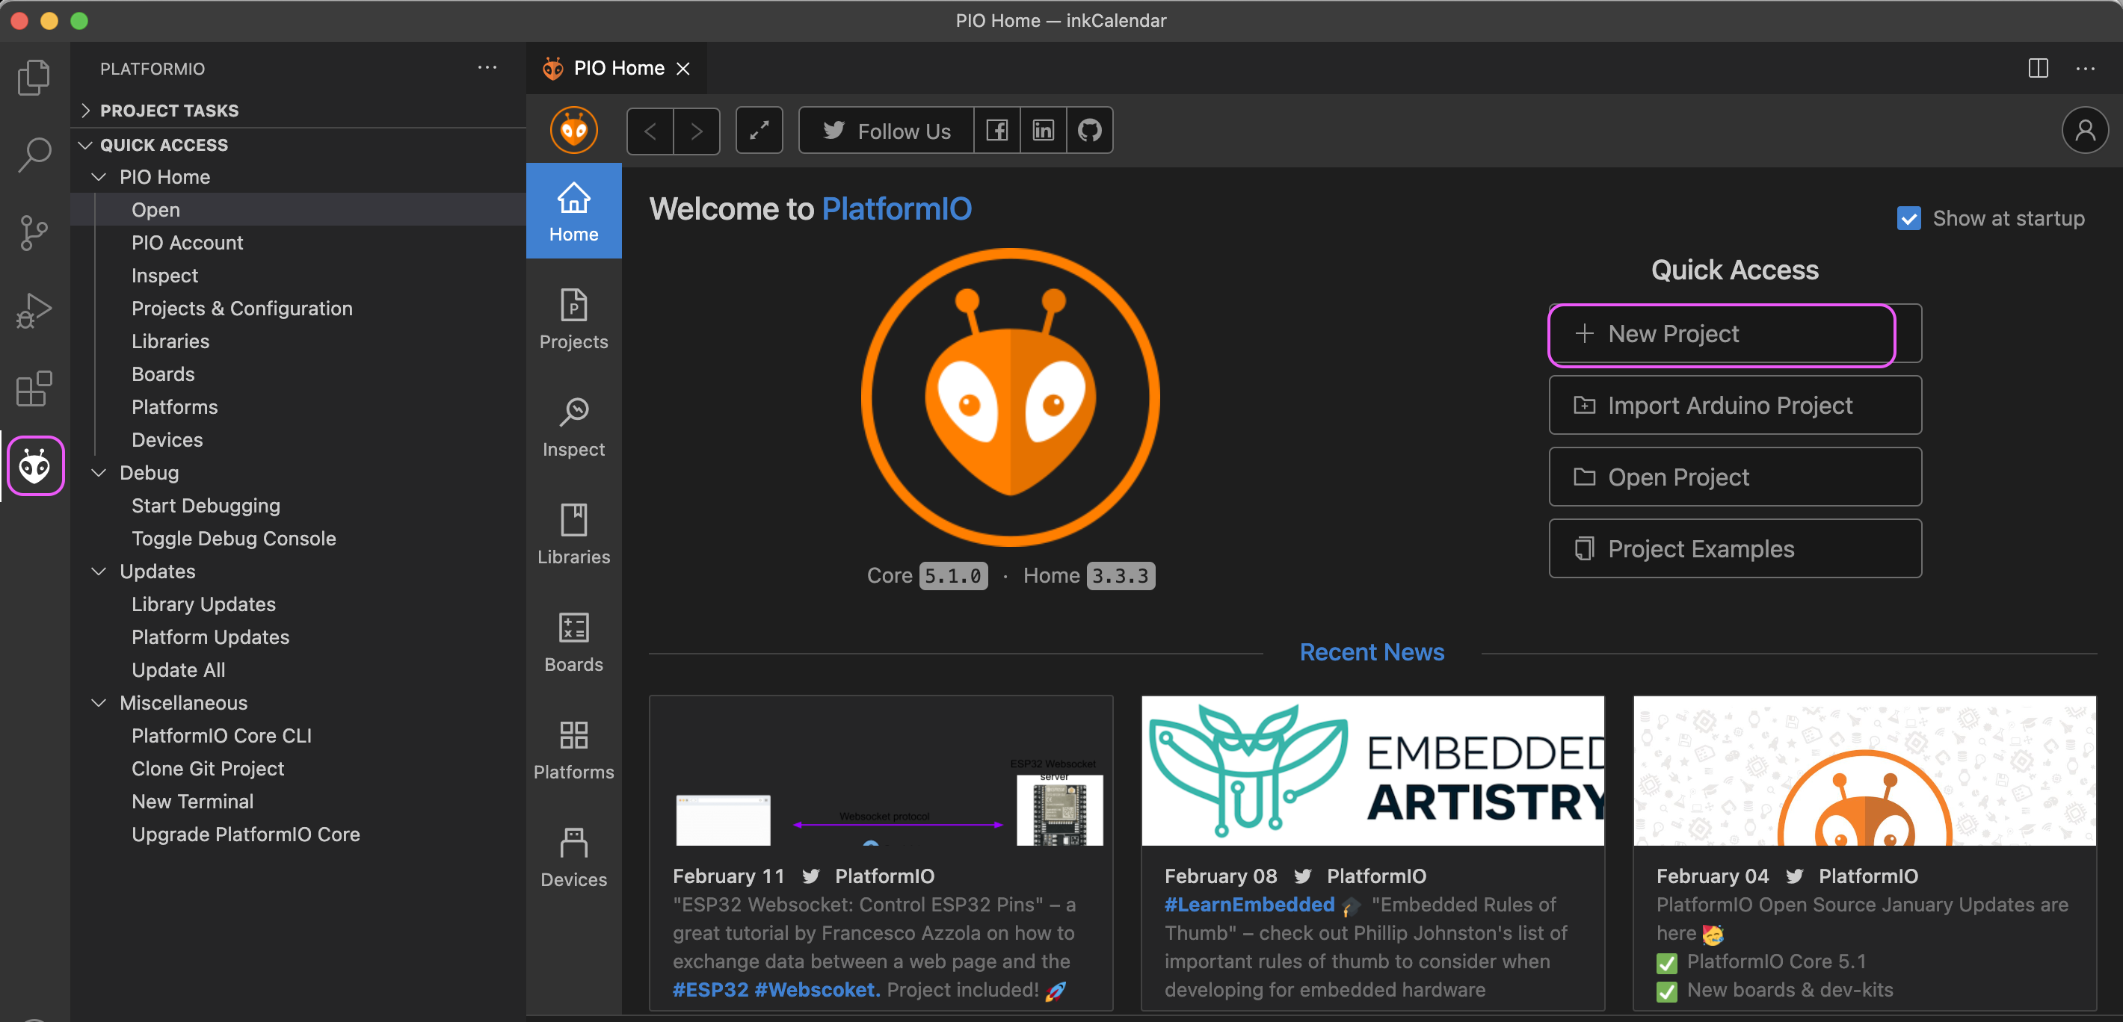Open the Libraries tab in PIO sidebar
This screenshot has width=2123, height=1022.
tap(573, 534)
